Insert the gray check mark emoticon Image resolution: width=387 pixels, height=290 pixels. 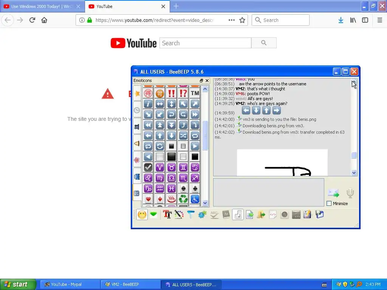[148, 167]
